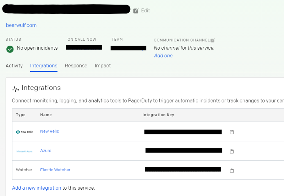Click Add a new integration link
This screenshot has height=196, width=284.
(37, 188)
